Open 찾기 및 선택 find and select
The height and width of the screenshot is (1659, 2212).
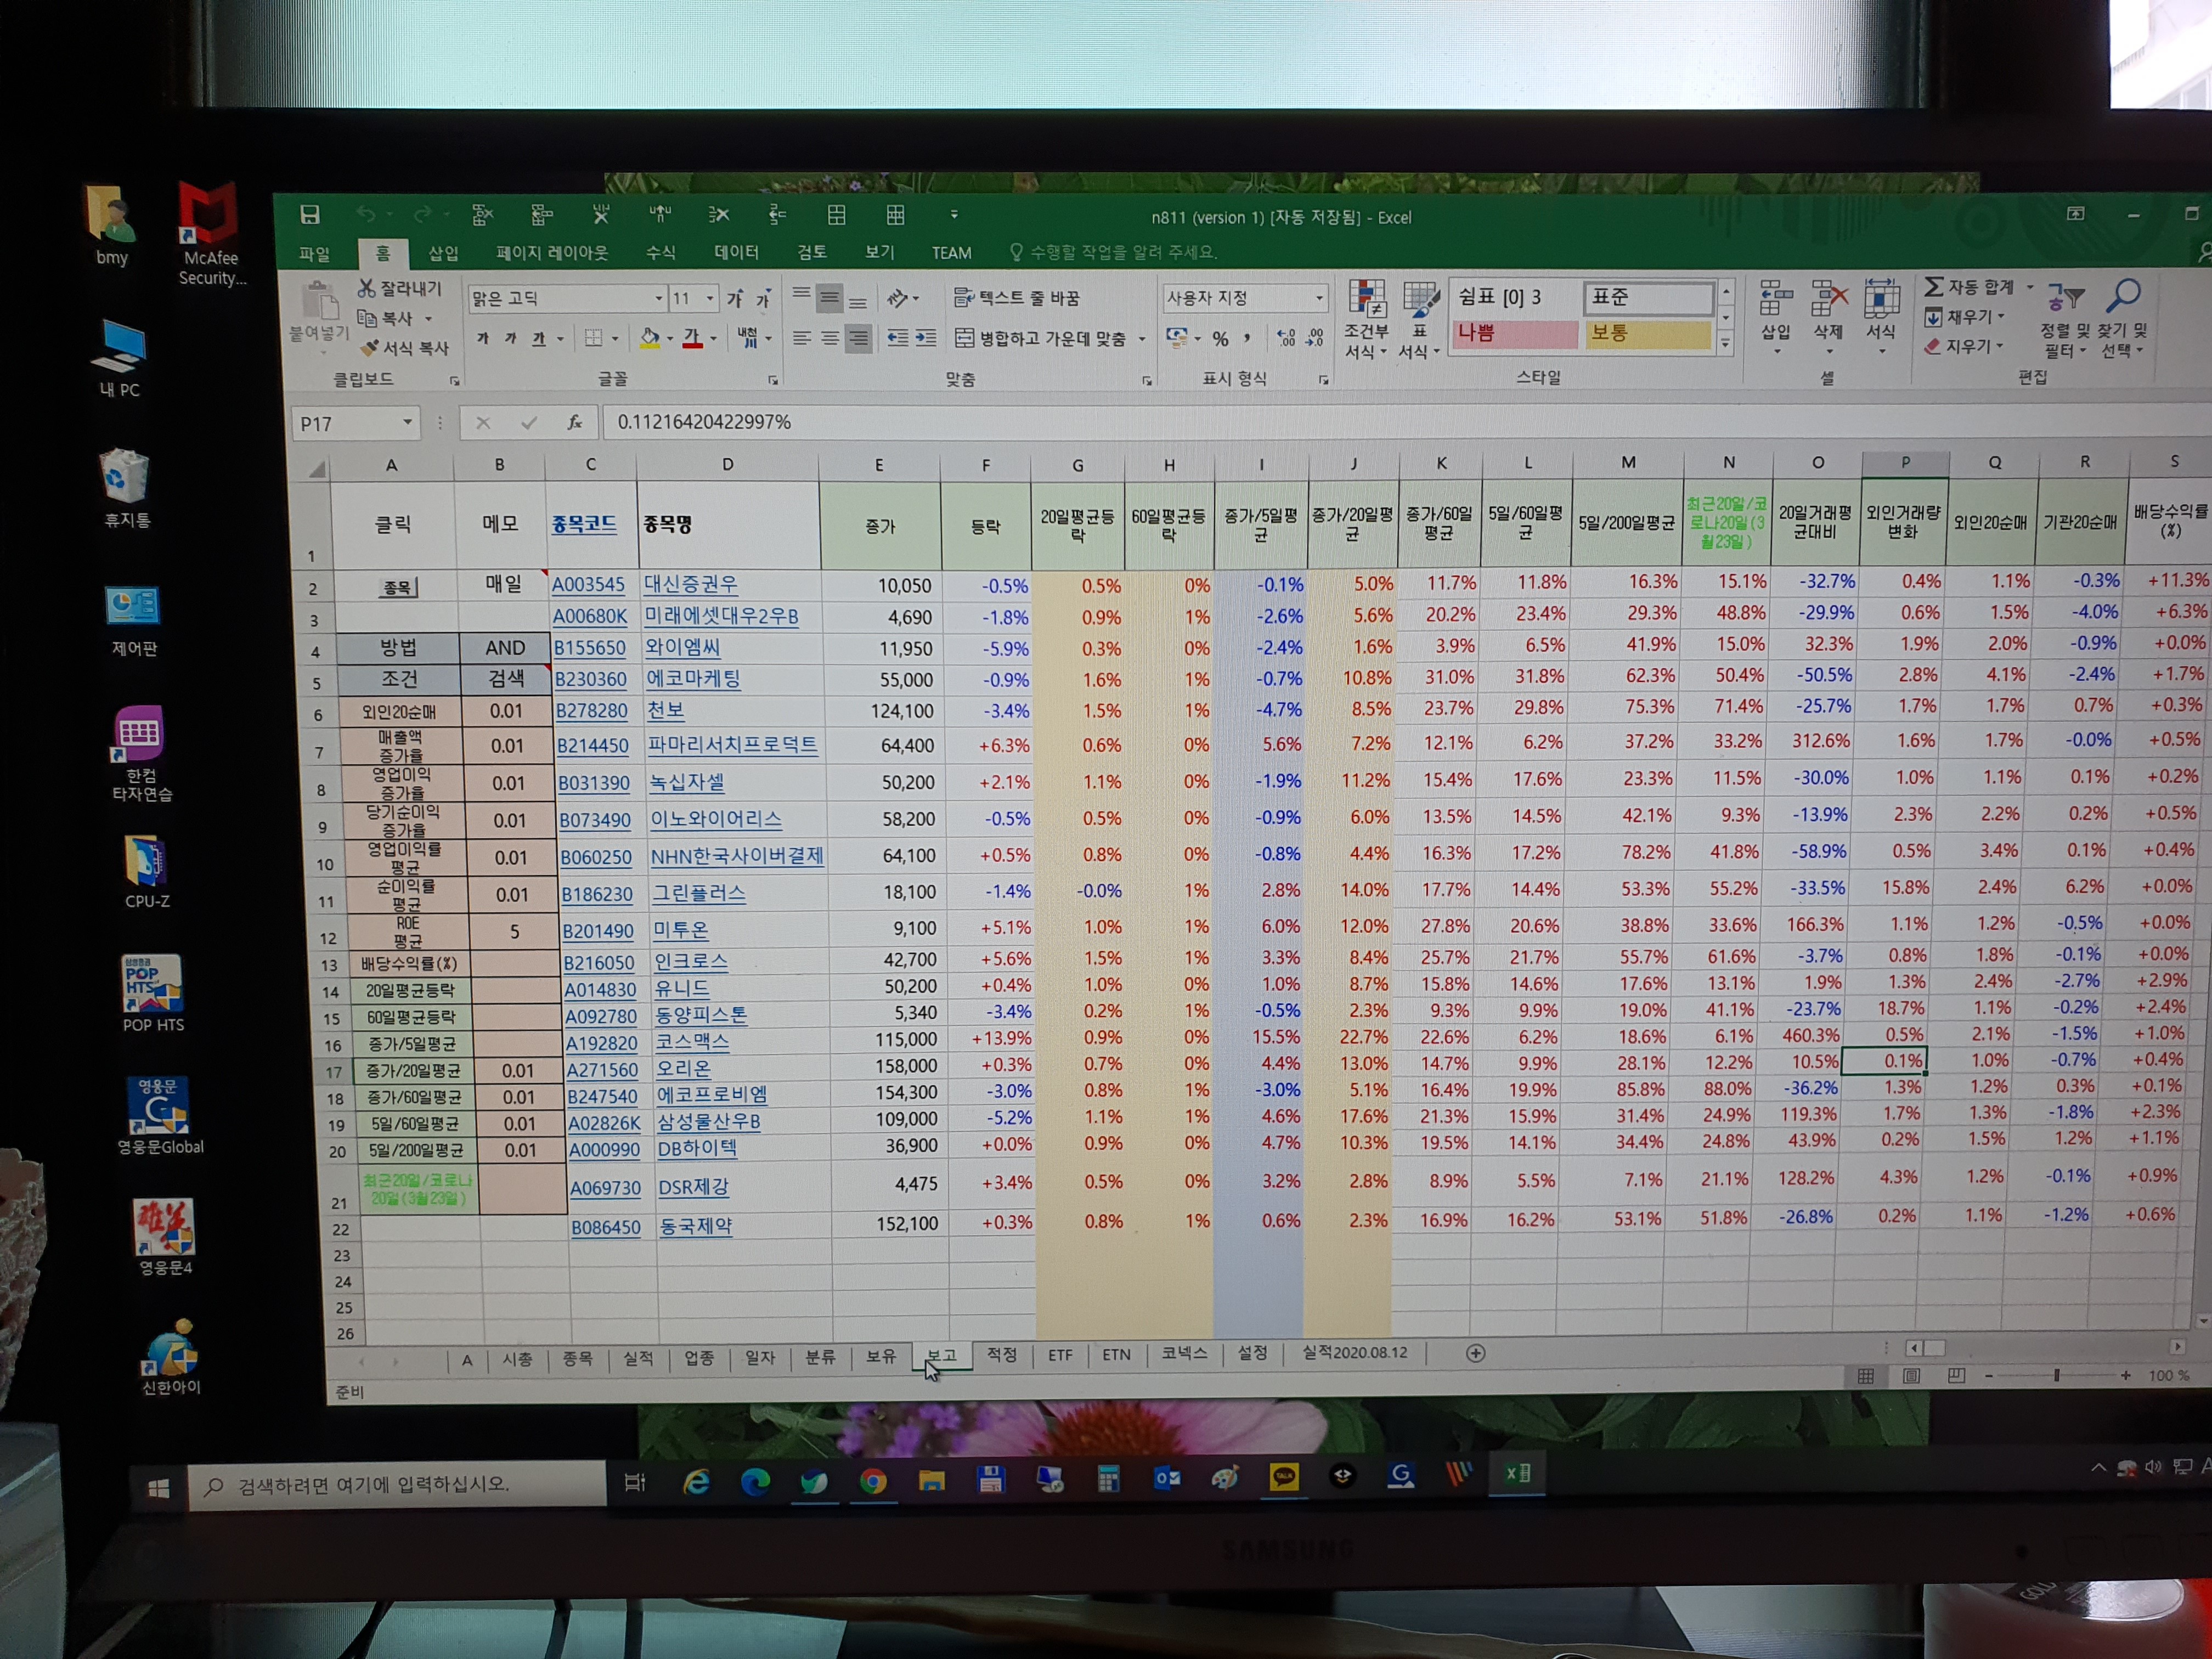point(2122,319)
